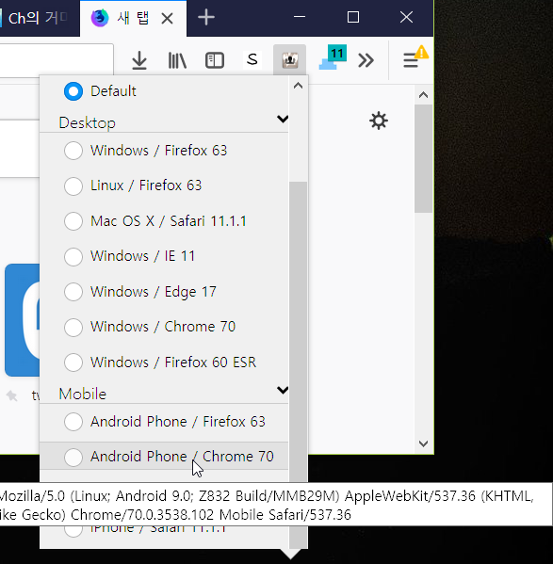Collapse the Mobile section chevron
Image resolution: width=553 pixels, height=564 pixels.
point(283,390)
